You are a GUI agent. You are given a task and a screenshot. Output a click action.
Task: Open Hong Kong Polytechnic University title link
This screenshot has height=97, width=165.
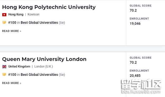[49, 7]
